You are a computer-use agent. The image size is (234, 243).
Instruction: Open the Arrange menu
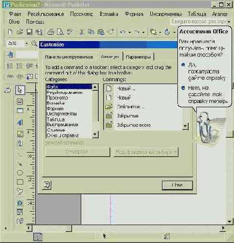220,14
